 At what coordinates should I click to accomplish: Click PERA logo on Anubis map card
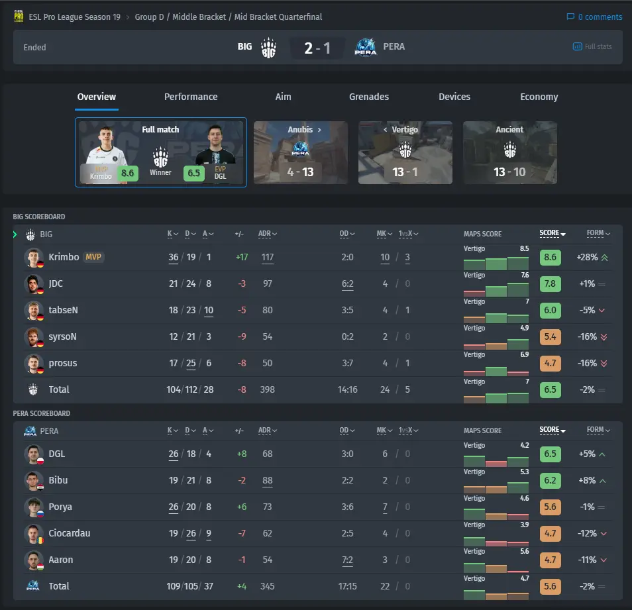pos(300,148)
